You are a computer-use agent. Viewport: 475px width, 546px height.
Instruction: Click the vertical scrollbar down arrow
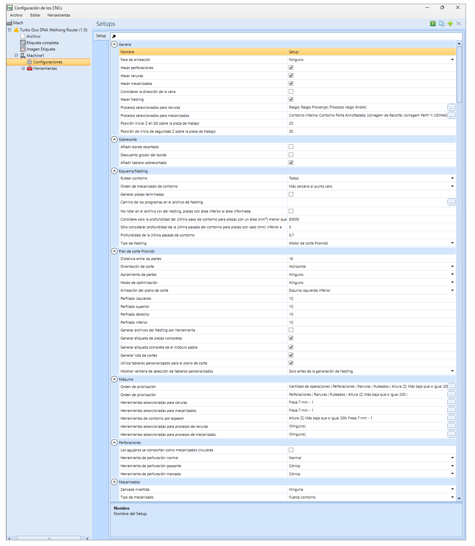pos(459,499)
